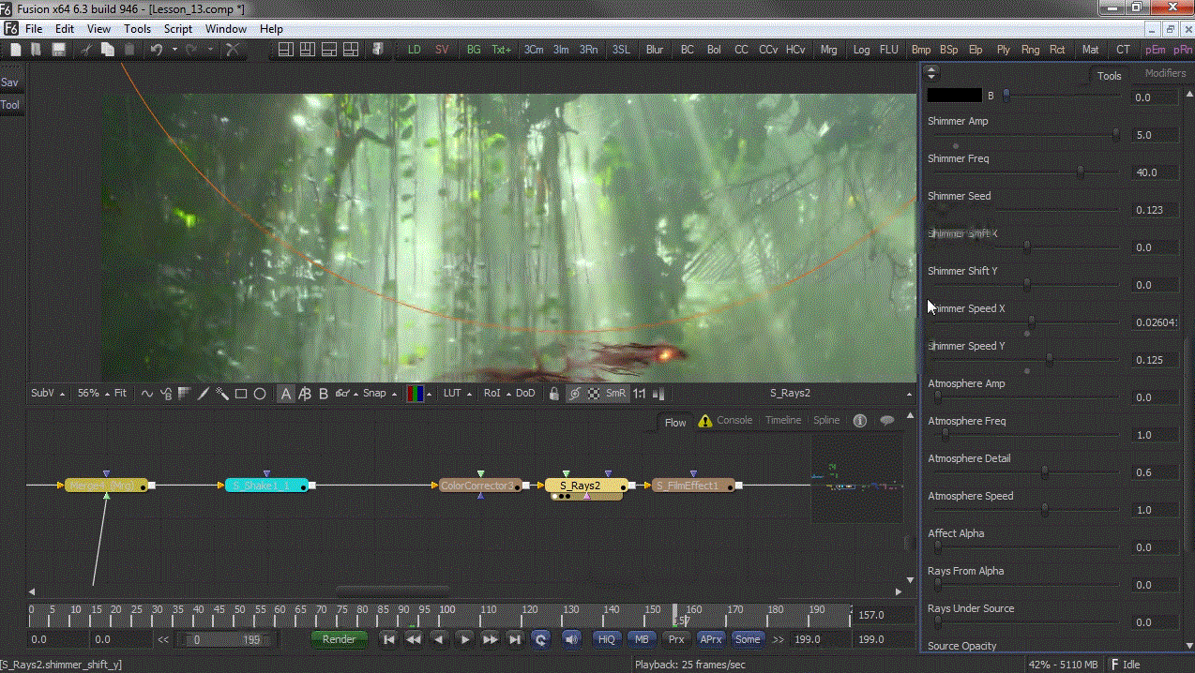Select the ellipse mask tool in the viewer toolbar
Screen dimensions: 1195x673
pyautogui.click(x=260, y=394)
